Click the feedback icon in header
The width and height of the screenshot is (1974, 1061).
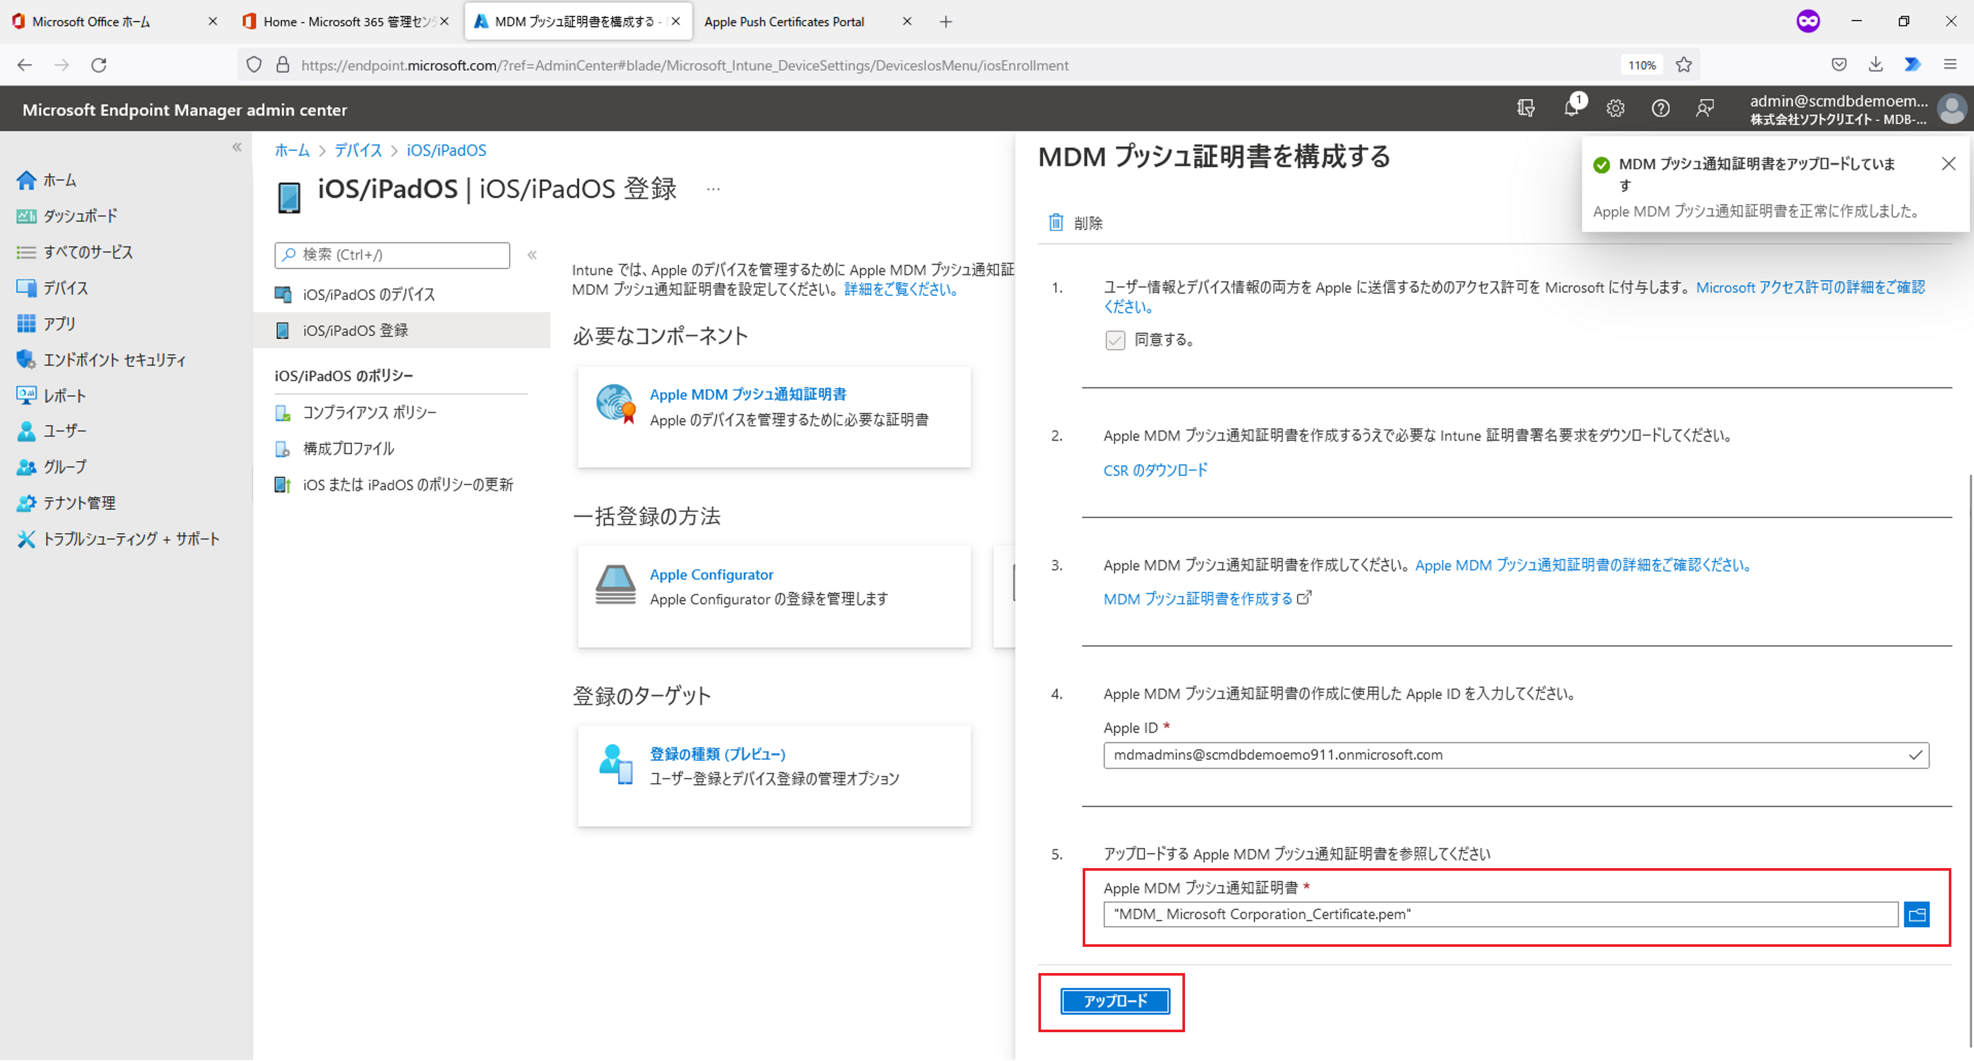point(1704,109)
